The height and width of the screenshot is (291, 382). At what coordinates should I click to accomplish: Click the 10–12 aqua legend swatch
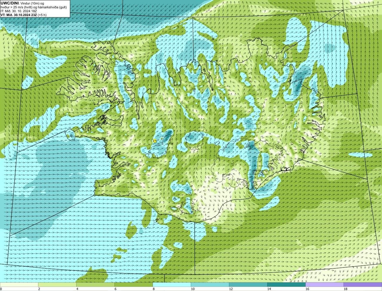point(210,285)
